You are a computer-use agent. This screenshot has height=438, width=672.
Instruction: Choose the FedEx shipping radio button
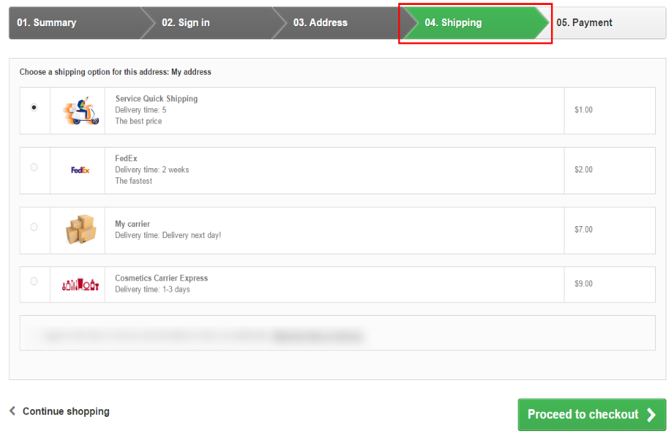(x=34, y=167)
